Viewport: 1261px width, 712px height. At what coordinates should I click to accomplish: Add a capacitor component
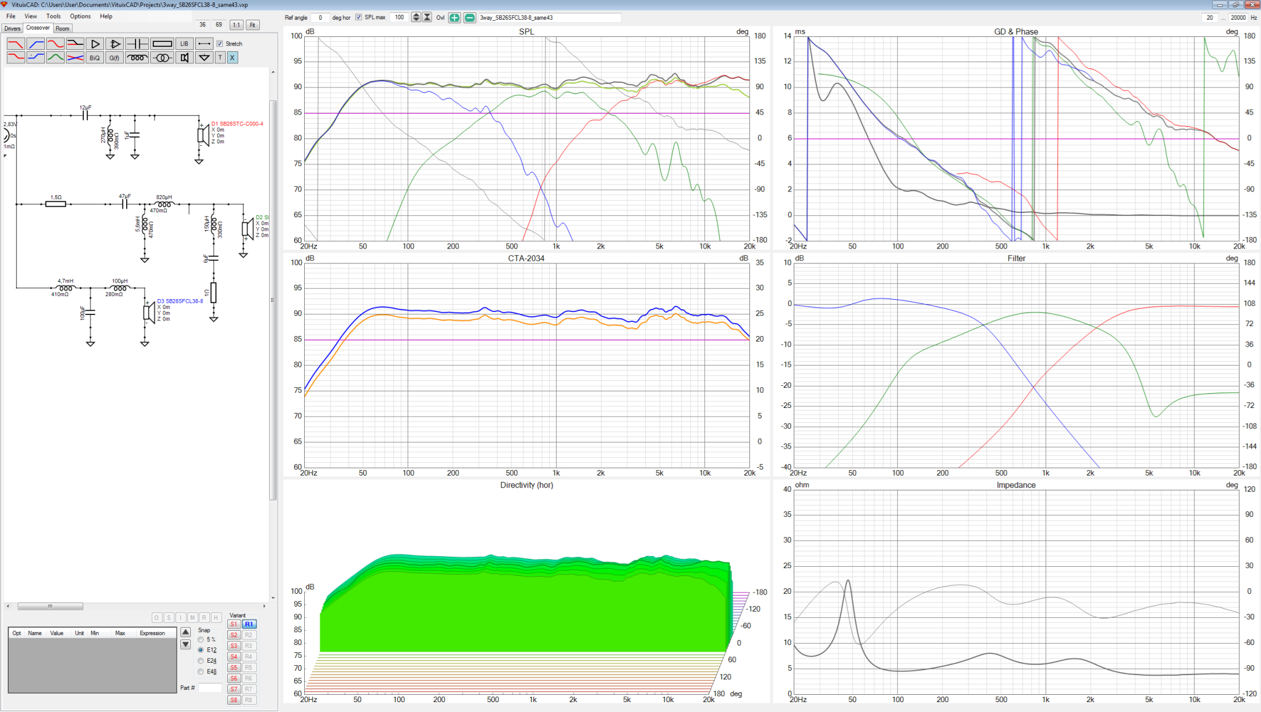tap(137, 44)
